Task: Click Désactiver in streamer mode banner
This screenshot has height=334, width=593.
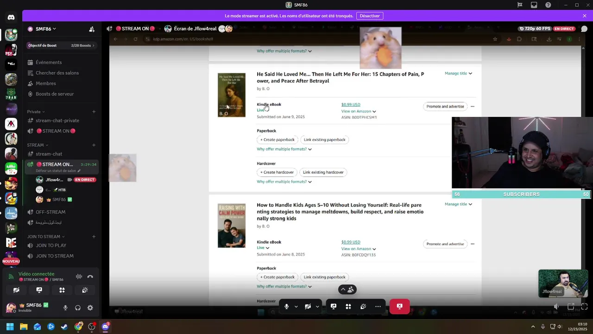Action: (370, 16)
